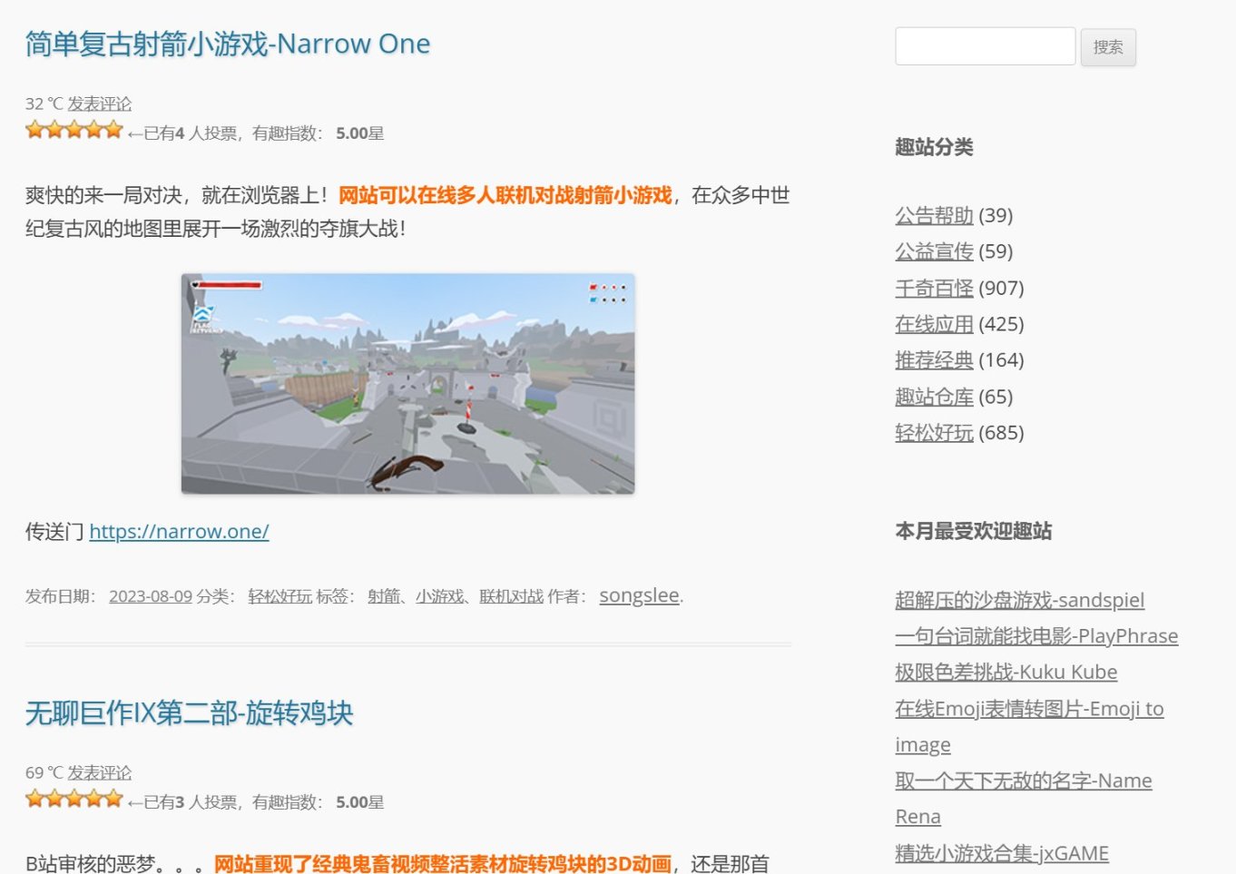The height and width of the screenshot is (874, 1236).
Task: Open the https://narrow.one/ link
Action: [179, 532]
